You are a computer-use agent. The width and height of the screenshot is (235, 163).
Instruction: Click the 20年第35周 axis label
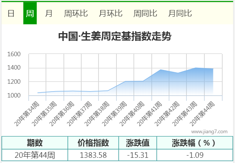[x=44, y=114]
